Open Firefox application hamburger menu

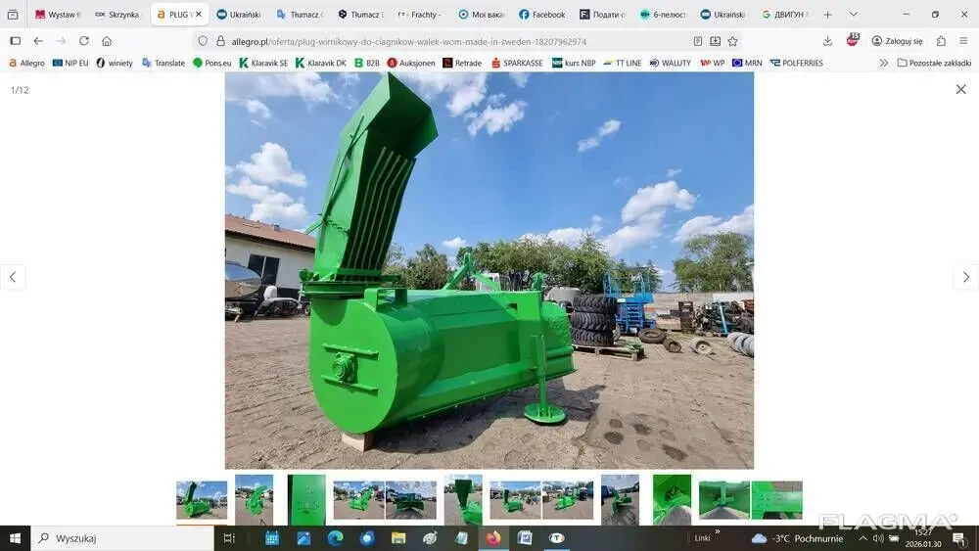coord(963,41)
